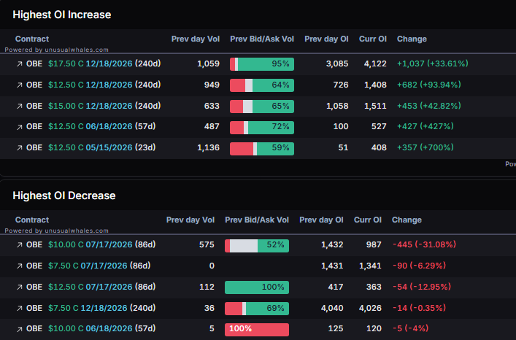Sort OI Decrease table by Contract
This screenshot has width=516, height=340.
point(32,220)
